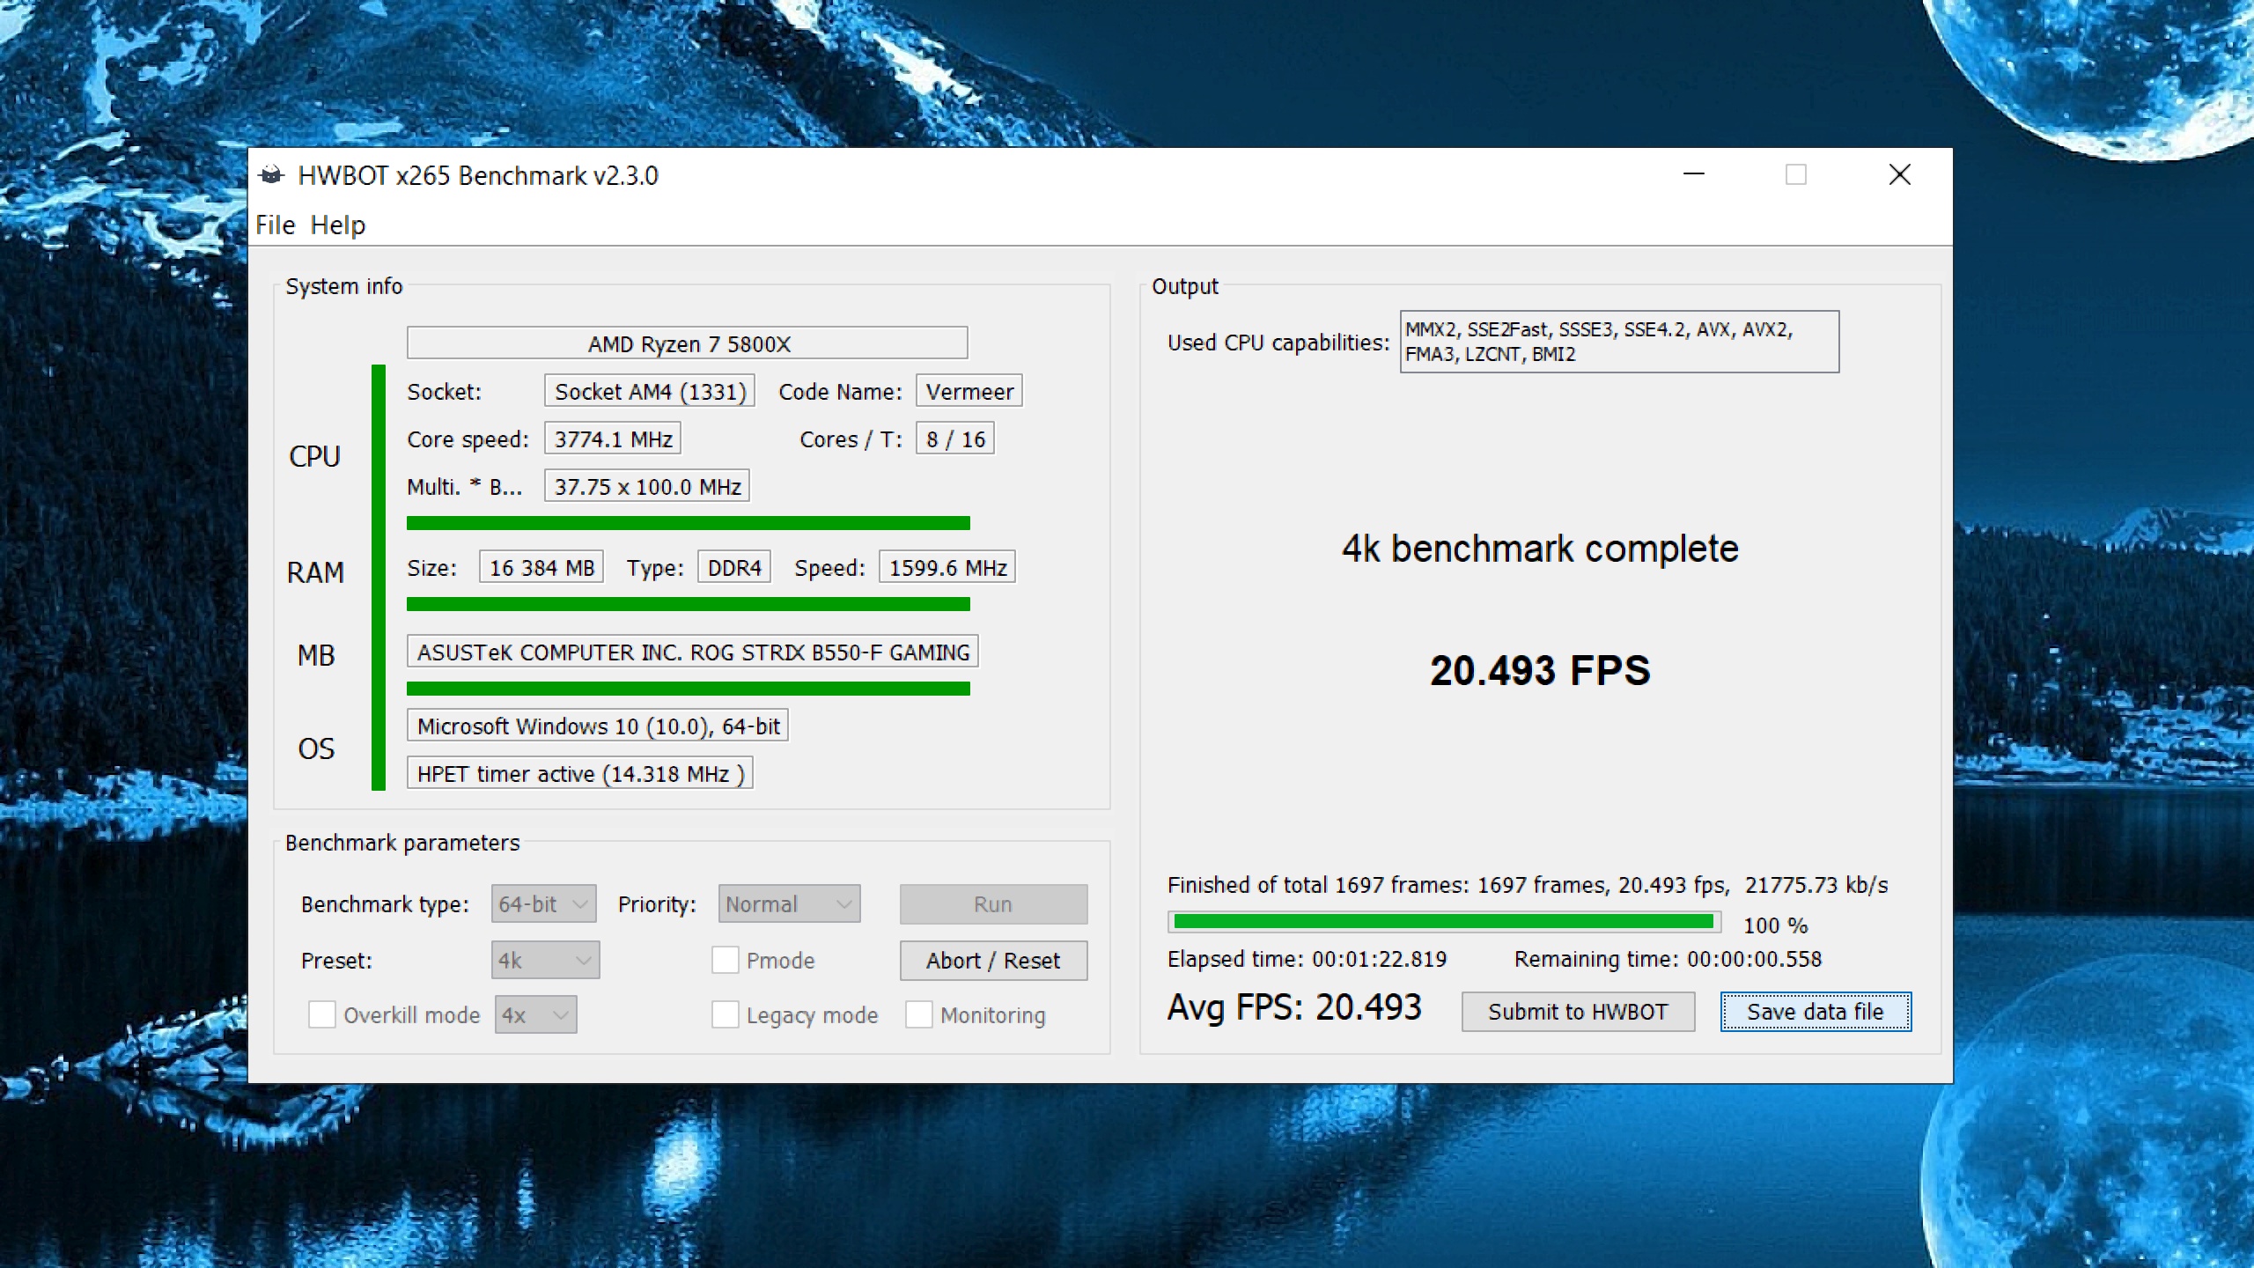
Task: Close the HWBOT x265 Benchmark window
Action: pyautogui.click(x=1900, y=174)
